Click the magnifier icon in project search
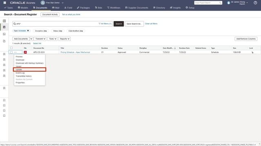 click(x=220, y=3)
